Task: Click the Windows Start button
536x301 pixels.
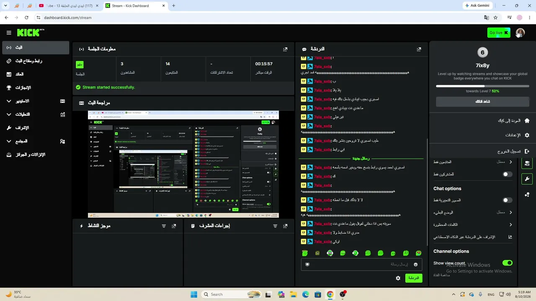Action: point(194,294)
